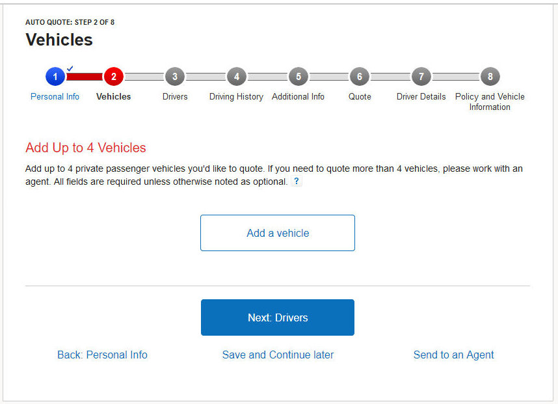Click the red step 2 circle

coord(113,77)
